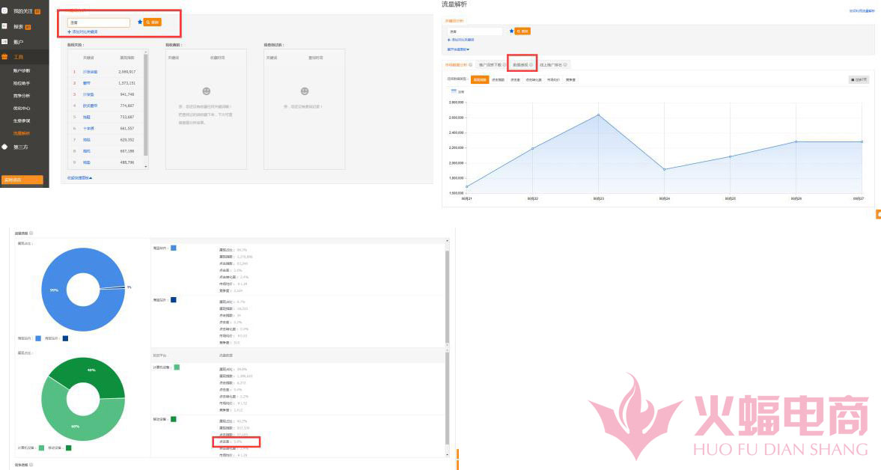The image size is (881, 470).
Task: Click the 添加对比关键词 link on left panel
Action: point(84,32)
